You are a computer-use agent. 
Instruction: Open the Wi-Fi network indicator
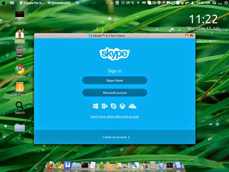138,3
